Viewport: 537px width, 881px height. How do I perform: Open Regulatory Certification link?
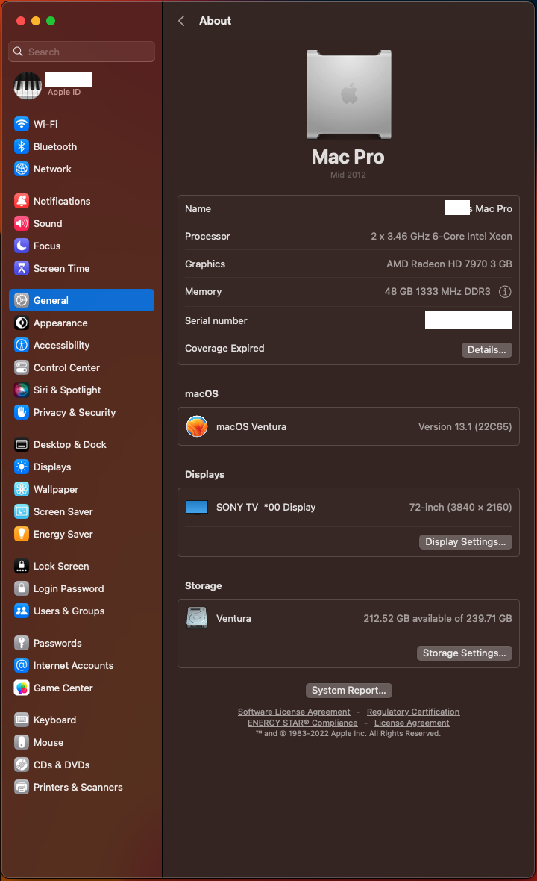tap(413, 712)
